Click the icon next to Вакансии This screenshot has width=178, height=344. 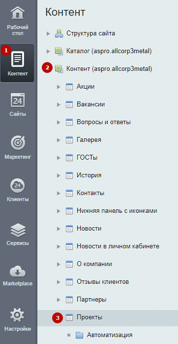(69, 104)
